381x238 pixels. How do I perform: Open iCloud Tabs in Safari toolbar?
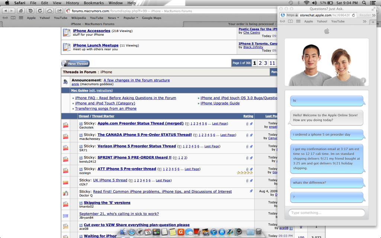(49, 11)
